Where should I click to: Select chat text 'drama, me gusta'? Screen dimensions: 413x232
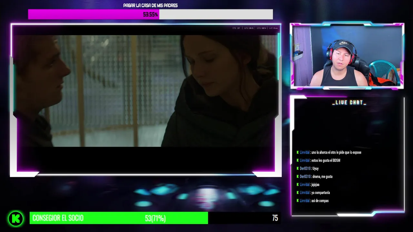point(323,177)
